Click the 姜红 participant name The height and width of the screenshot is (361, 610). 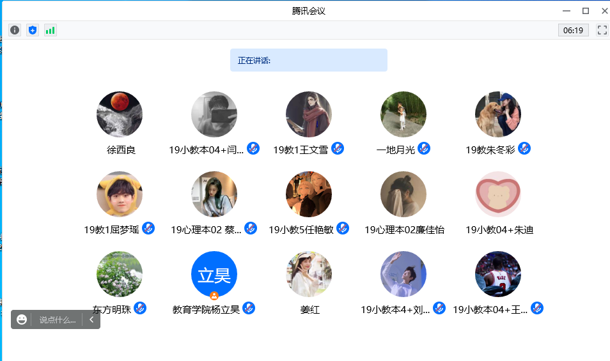pyautogui.click(x=309, y=310)
